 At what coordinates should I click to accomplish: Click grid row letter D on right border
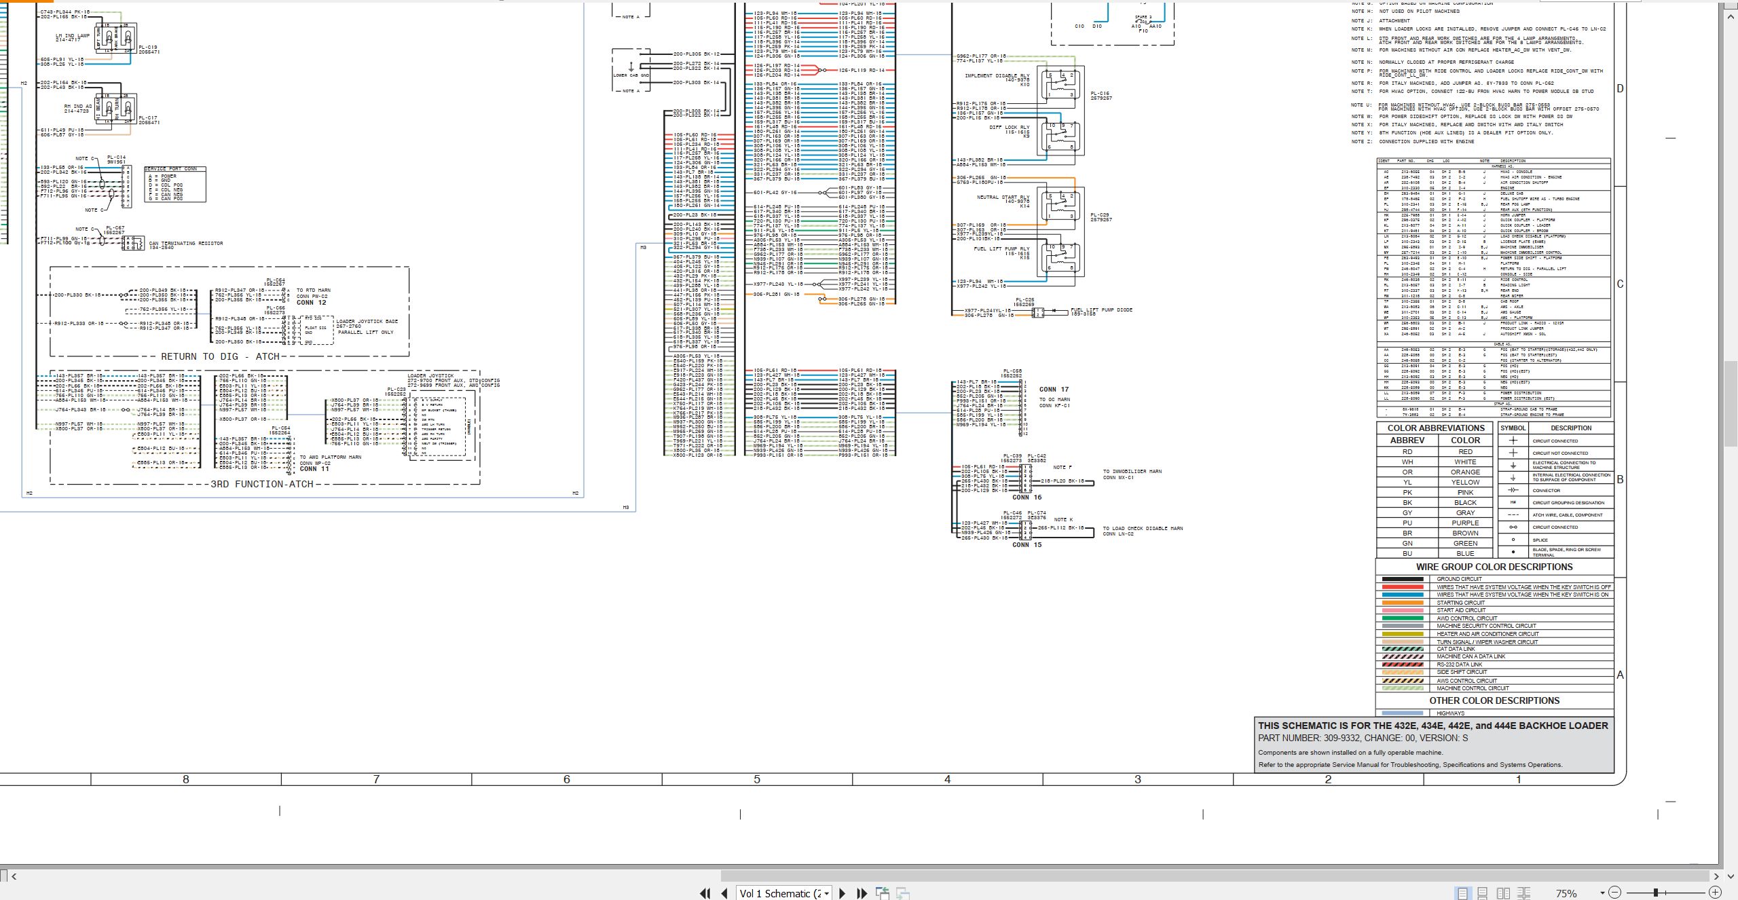(1620, 89)
